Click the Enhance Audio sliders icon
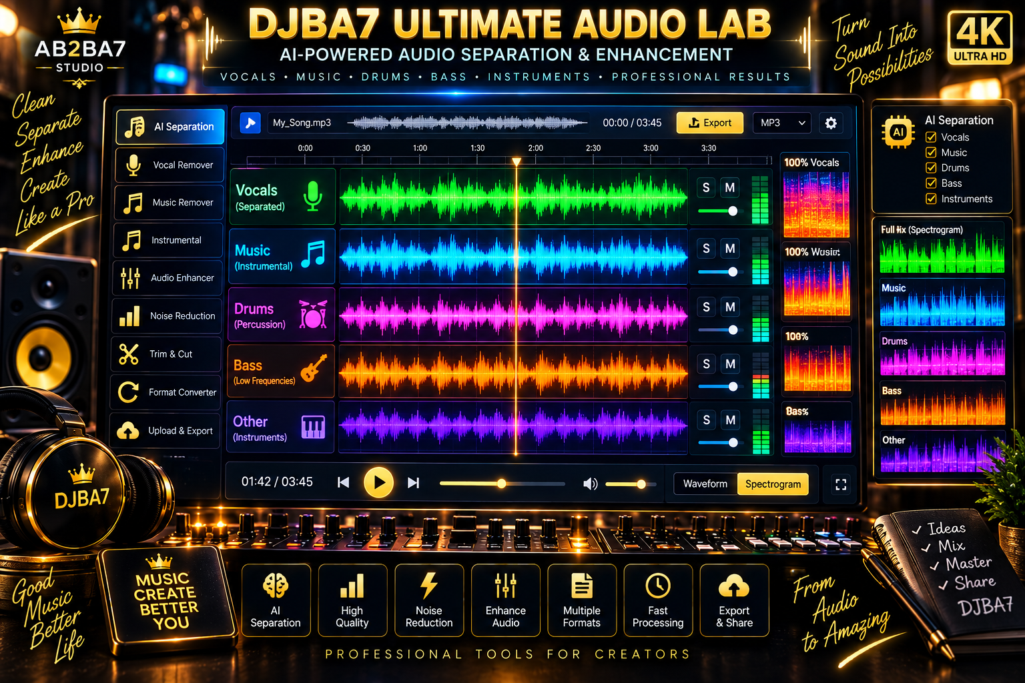This screenshot has width=1025, height=683. [x=506, y=586]
